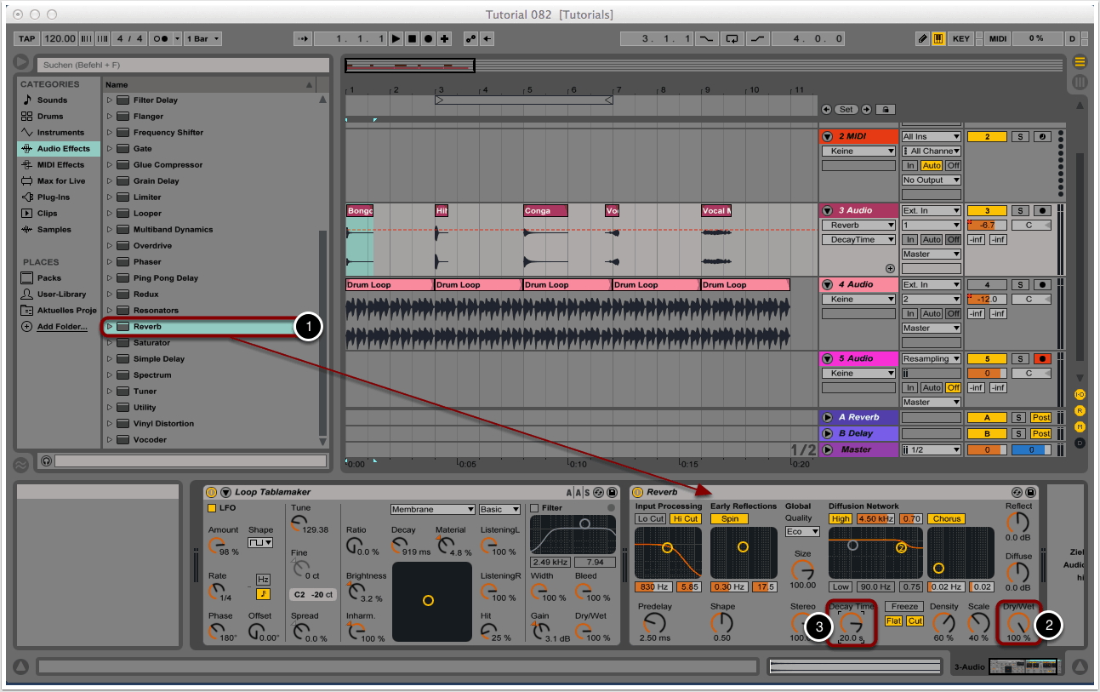Click the Freeze button in Reverb
The image size is (1100, 692).
(903, 607)
